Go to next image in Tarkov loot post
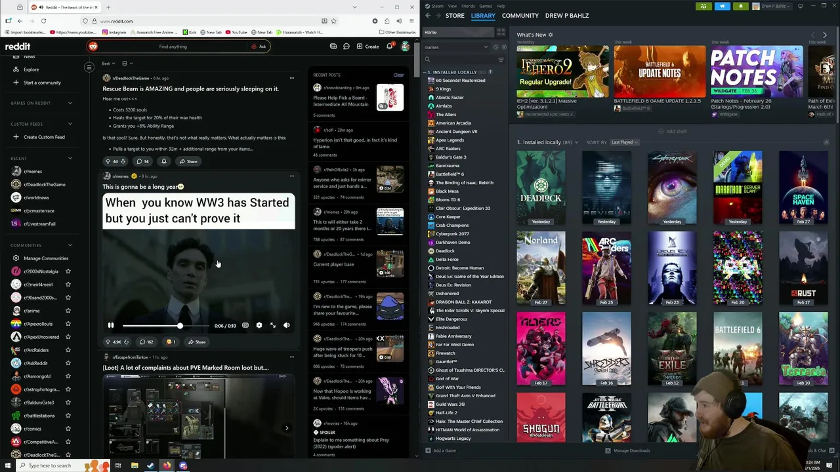Screen dimensions: 840x472 (x=287, y=428)
